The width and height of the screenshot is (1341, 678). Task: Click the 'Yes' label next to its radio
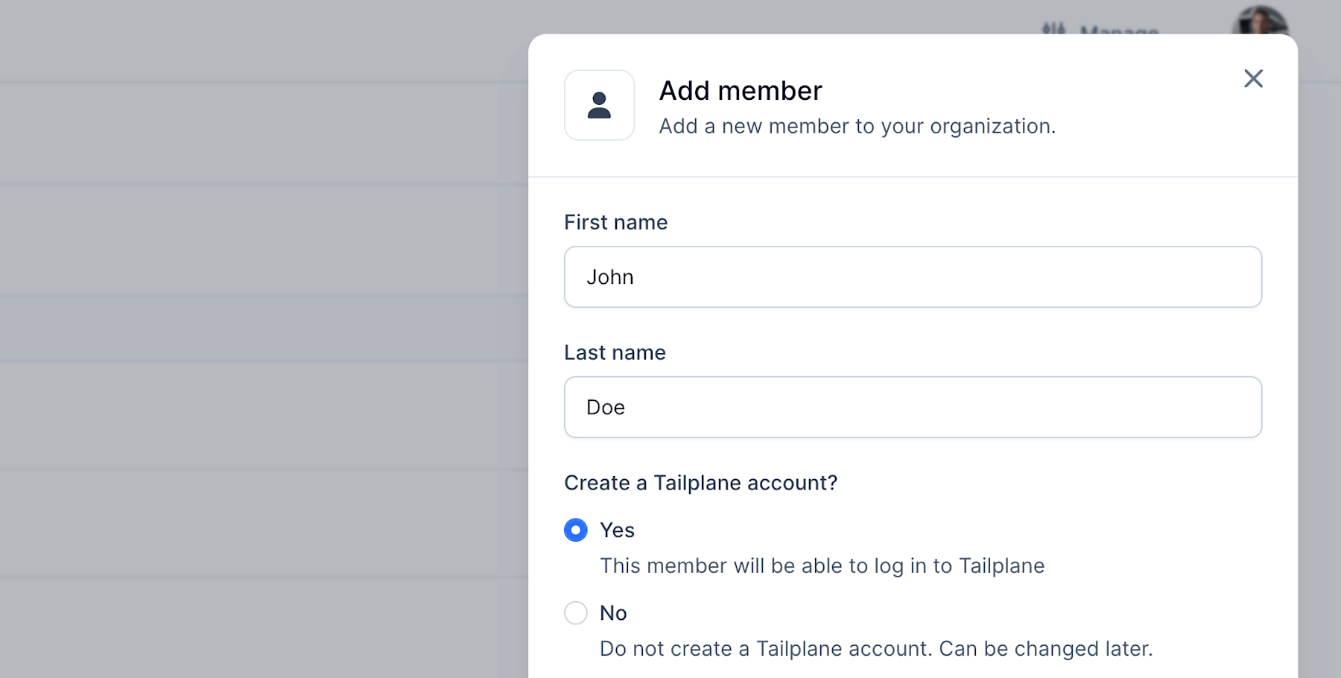pyautogui.click(x=617, y=530)
